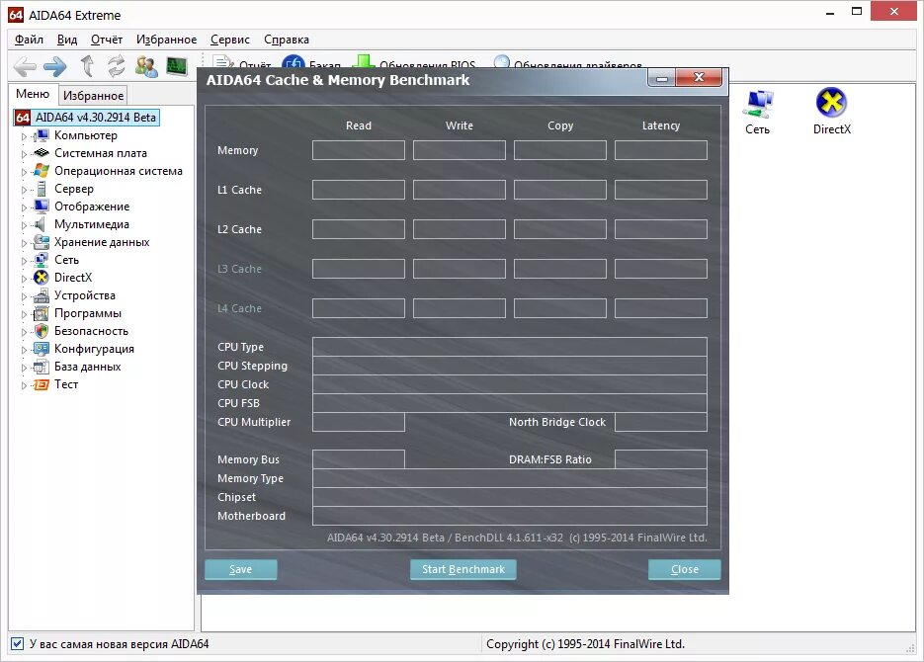Click the Обновления BIOS green arrow icon
This screenshot has width=924, height=662.
tap(364, 61)
